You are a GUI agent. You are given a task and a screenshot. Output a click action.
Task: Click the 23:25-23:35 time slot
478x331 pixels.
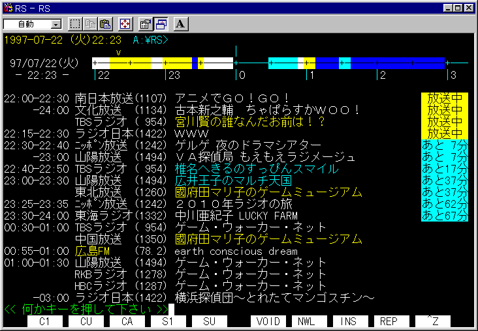click(x=37, y=204)
